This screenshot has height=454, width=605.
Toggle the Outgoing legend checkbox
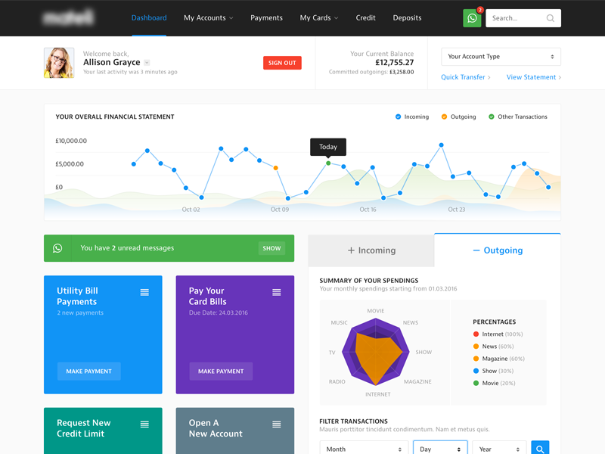coord(445,117)
